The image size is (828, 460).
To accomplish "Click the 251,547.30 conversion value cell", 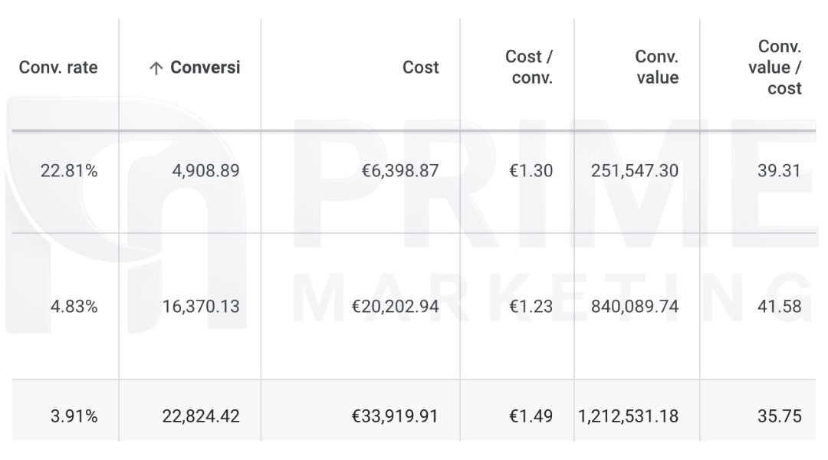I will [634, 171].
